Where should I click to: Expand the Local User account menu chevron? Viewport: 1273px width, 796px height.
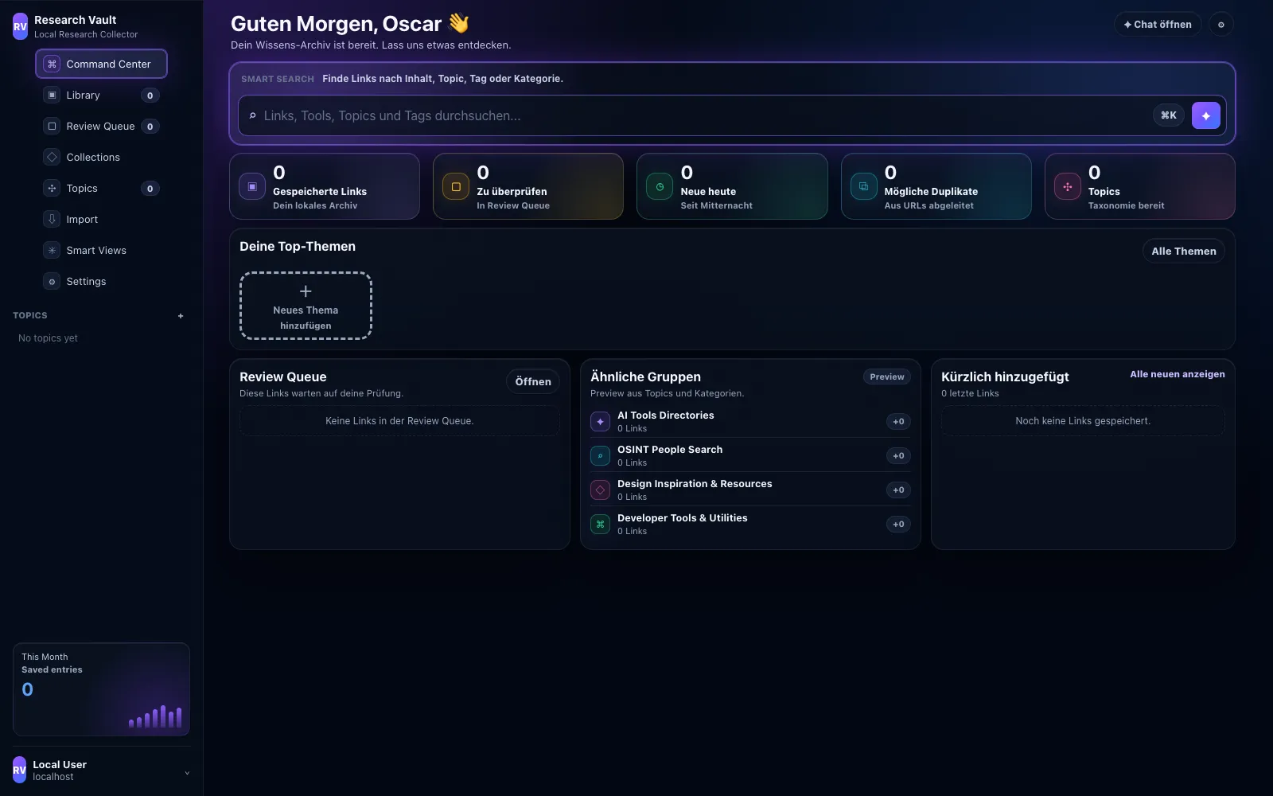(x=187, y=773)
